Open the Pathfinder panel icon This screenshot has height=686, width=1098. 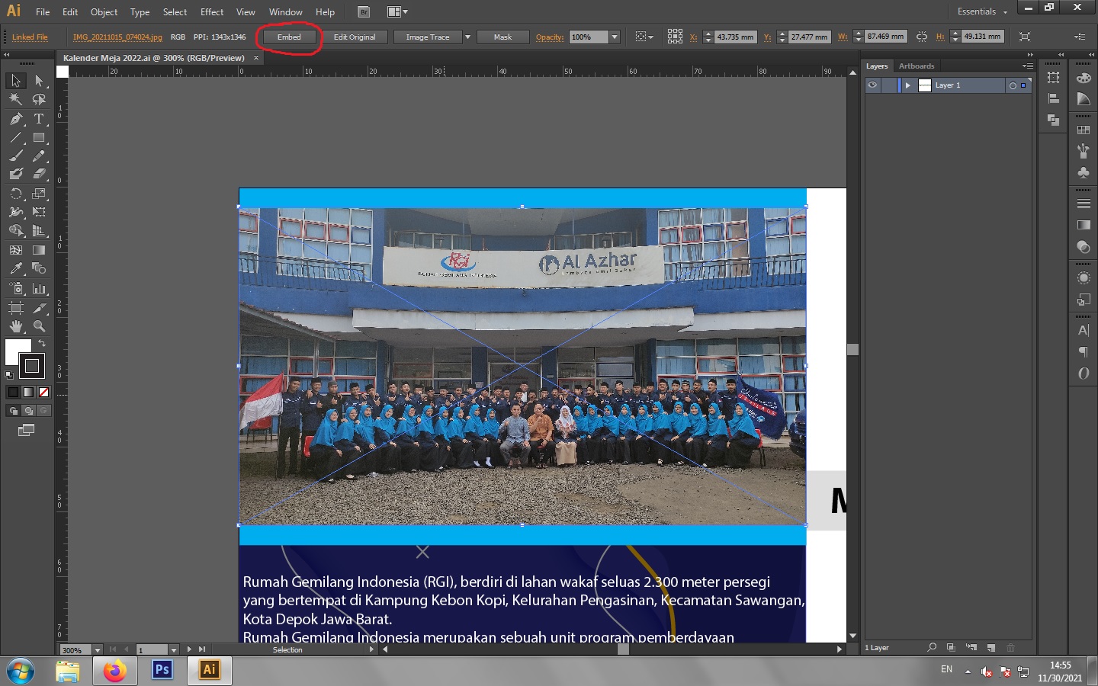coord(1053,120)
